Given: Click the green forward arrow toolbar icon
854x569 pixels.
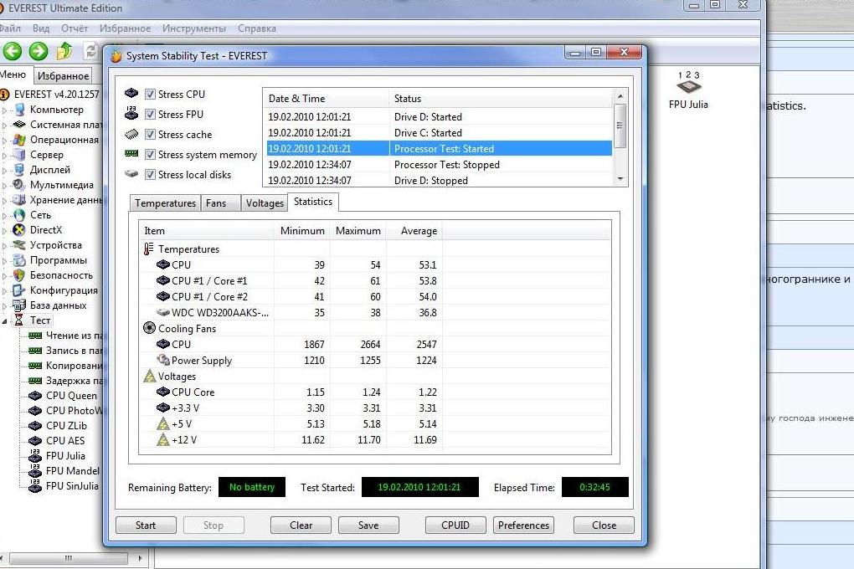Looking at the screenshot, I should click(x=39, y=52).
